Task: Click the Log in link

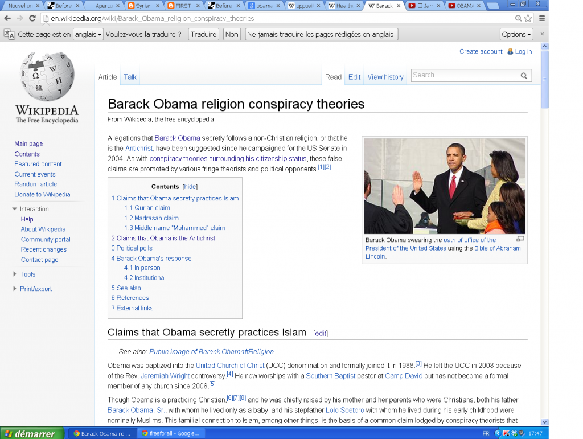Action: 524,51
